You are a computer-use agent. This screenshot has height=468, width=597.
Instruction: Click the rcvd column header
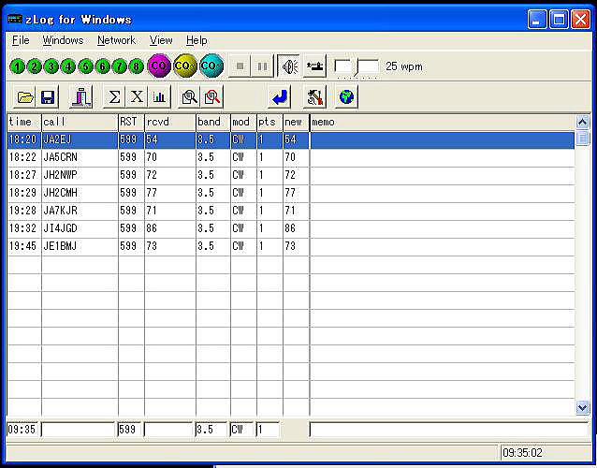click(170, 122)
